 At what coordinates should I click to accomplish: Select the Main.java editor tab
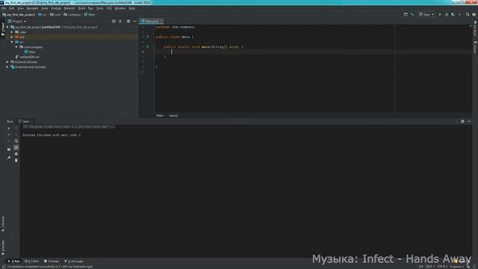click(150, 22)
